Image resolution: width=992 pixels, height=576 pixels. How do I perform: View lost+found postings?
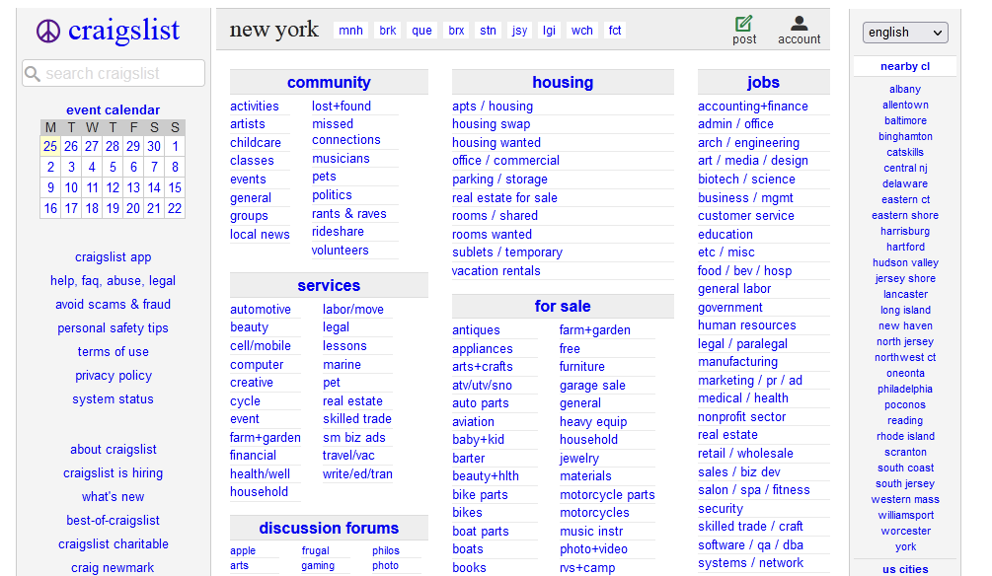(x=342, y=107)
